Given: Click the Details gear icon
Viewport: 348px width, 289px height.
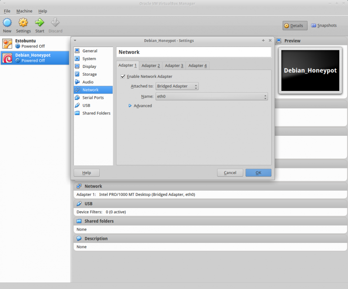Looking at the screenshot, I should point(287,26).
